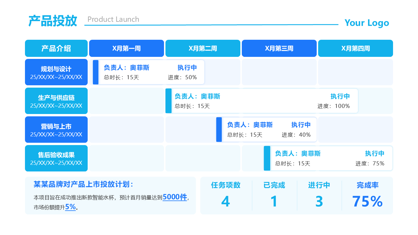Screen dimensions: 418x235
Task: Choose the X月第四周 column header
Action: pos(356,48)
